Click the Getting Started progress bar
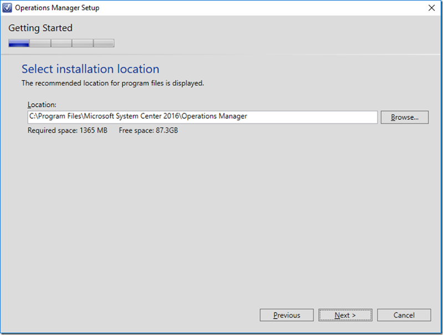The width and height of the screenshot is (443, 335). click(61, 43)
